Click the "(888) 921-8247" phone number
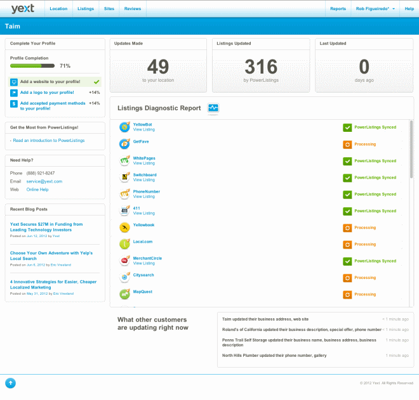 [x=41, y=173]
